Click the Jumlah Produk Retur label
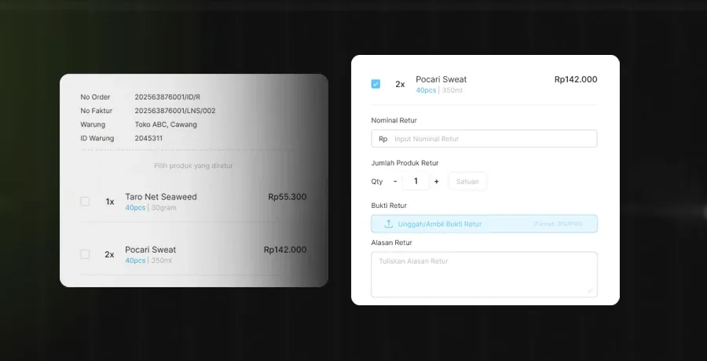707x361 pixels. click(x=405, y=162)
